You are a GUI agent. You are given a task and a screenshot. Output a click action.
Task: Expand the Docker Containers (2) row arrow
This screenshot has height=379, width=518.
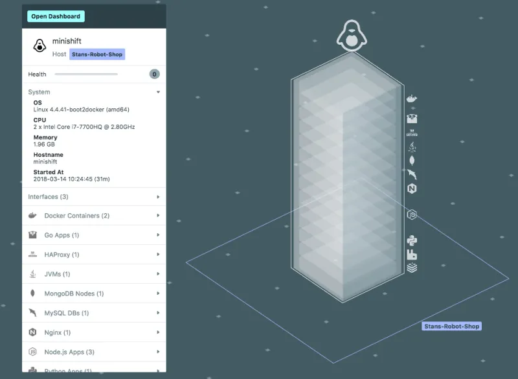click(x=158, y=216)
